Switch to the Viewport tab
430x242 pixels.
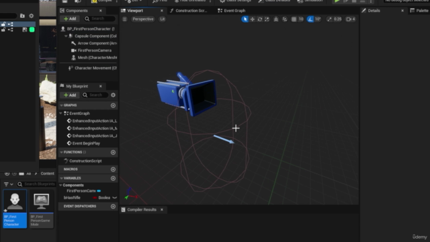click(x=135, y=11)
